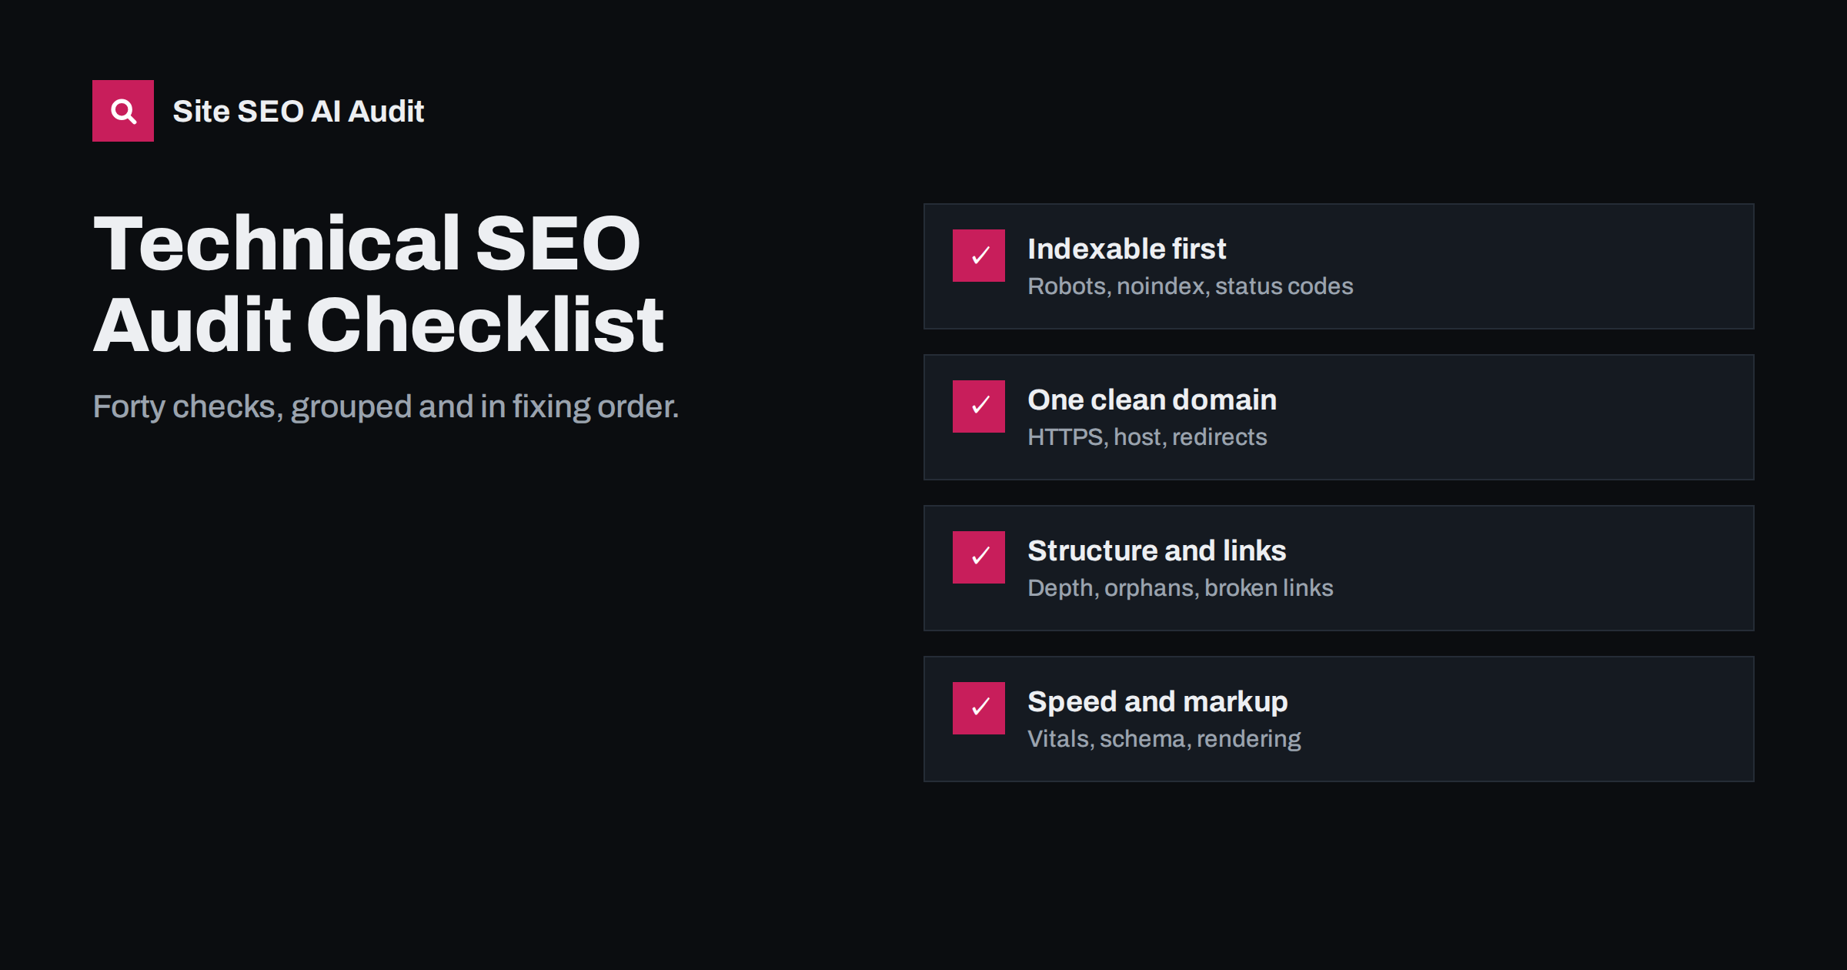Click 'HTTPS, host, redirects' text
Image resolution: width=1847 pixels, height=970 pixels.
1147,437
